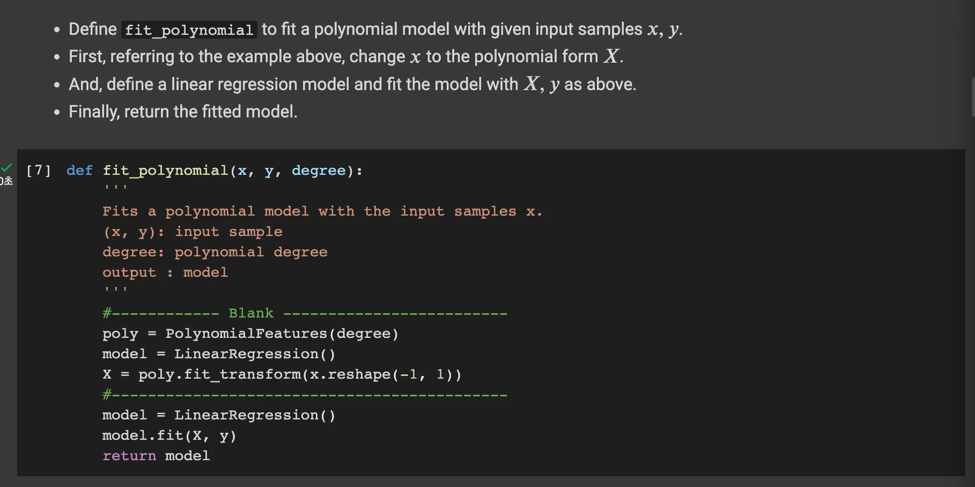Click the 0초 execution time label

tap(6, 181)
